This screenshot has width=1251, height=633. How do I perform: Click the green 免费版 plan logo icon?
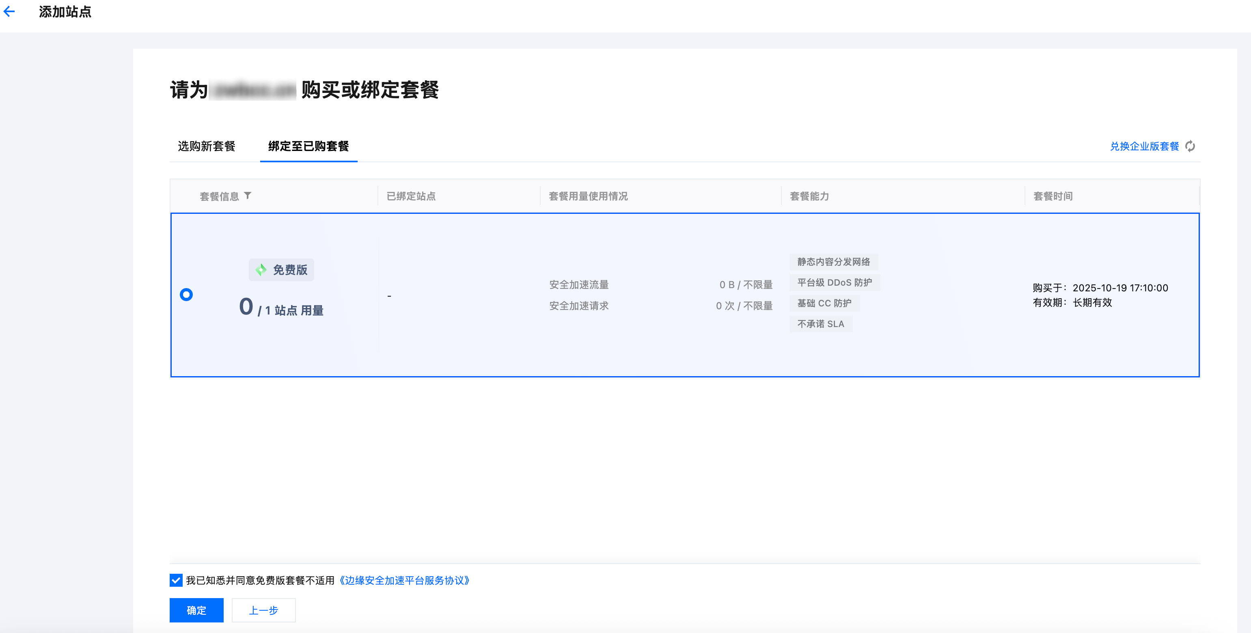tap(261, 270)
